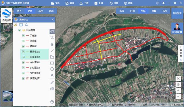
Task: Search annotations with the magnifier icon
Action: point(26,25)
